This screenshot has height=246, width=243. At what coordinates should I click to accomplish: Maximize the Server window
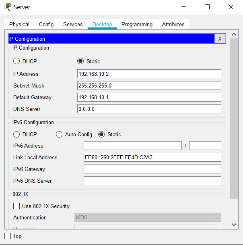(207, 7)
